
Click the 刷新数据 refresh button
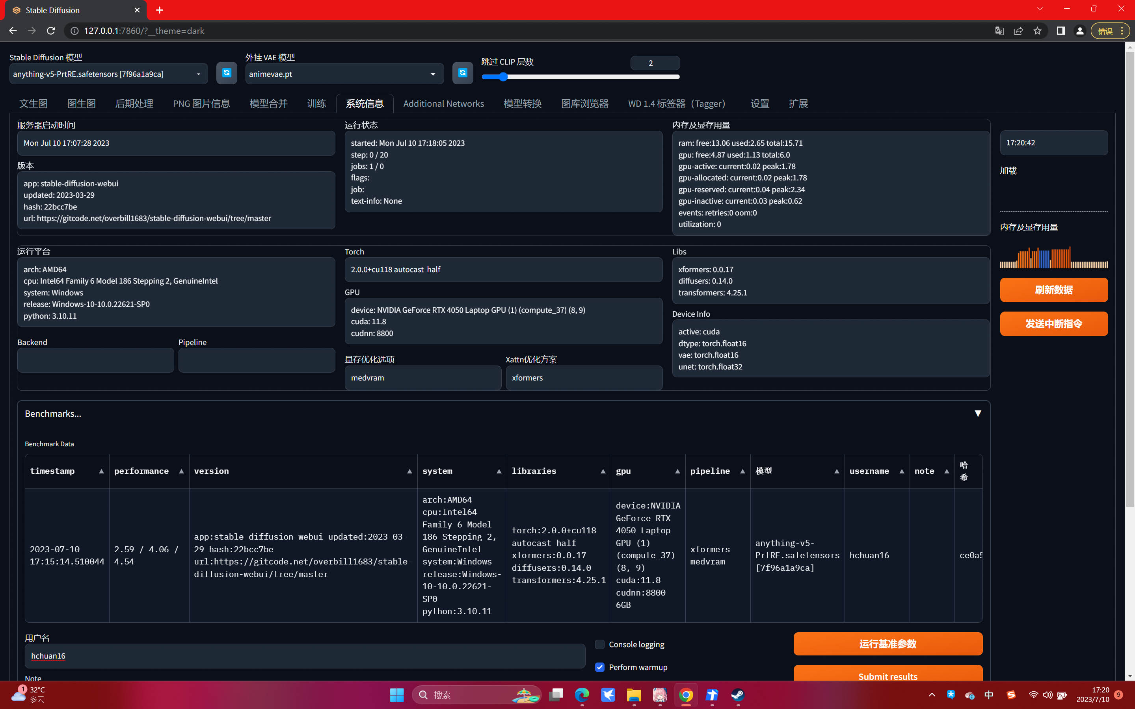(1053, 290)
